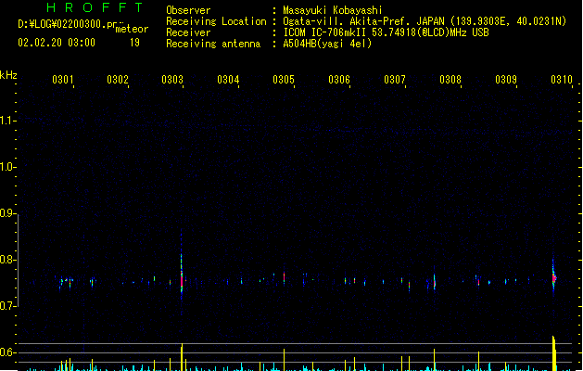Click the 0309 time marker
583x371 pixels.
(506, 80)
